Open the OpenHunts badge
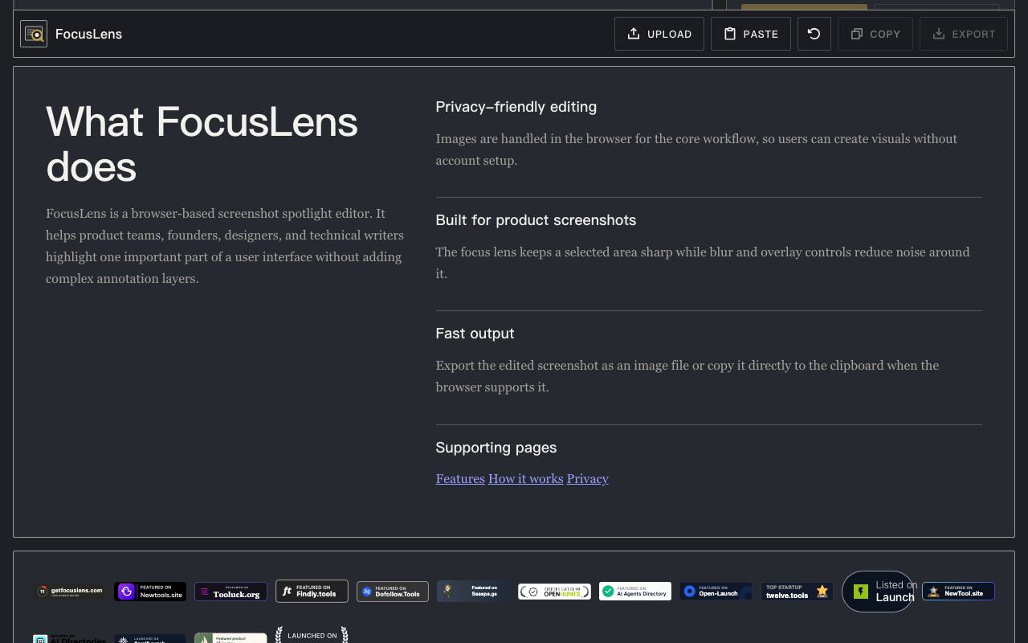The height and width of the screenshot is (643, 1028). [x=554, y=592]
